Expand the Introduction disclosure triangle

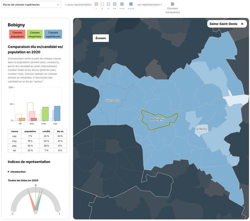(x=9, y=172)
